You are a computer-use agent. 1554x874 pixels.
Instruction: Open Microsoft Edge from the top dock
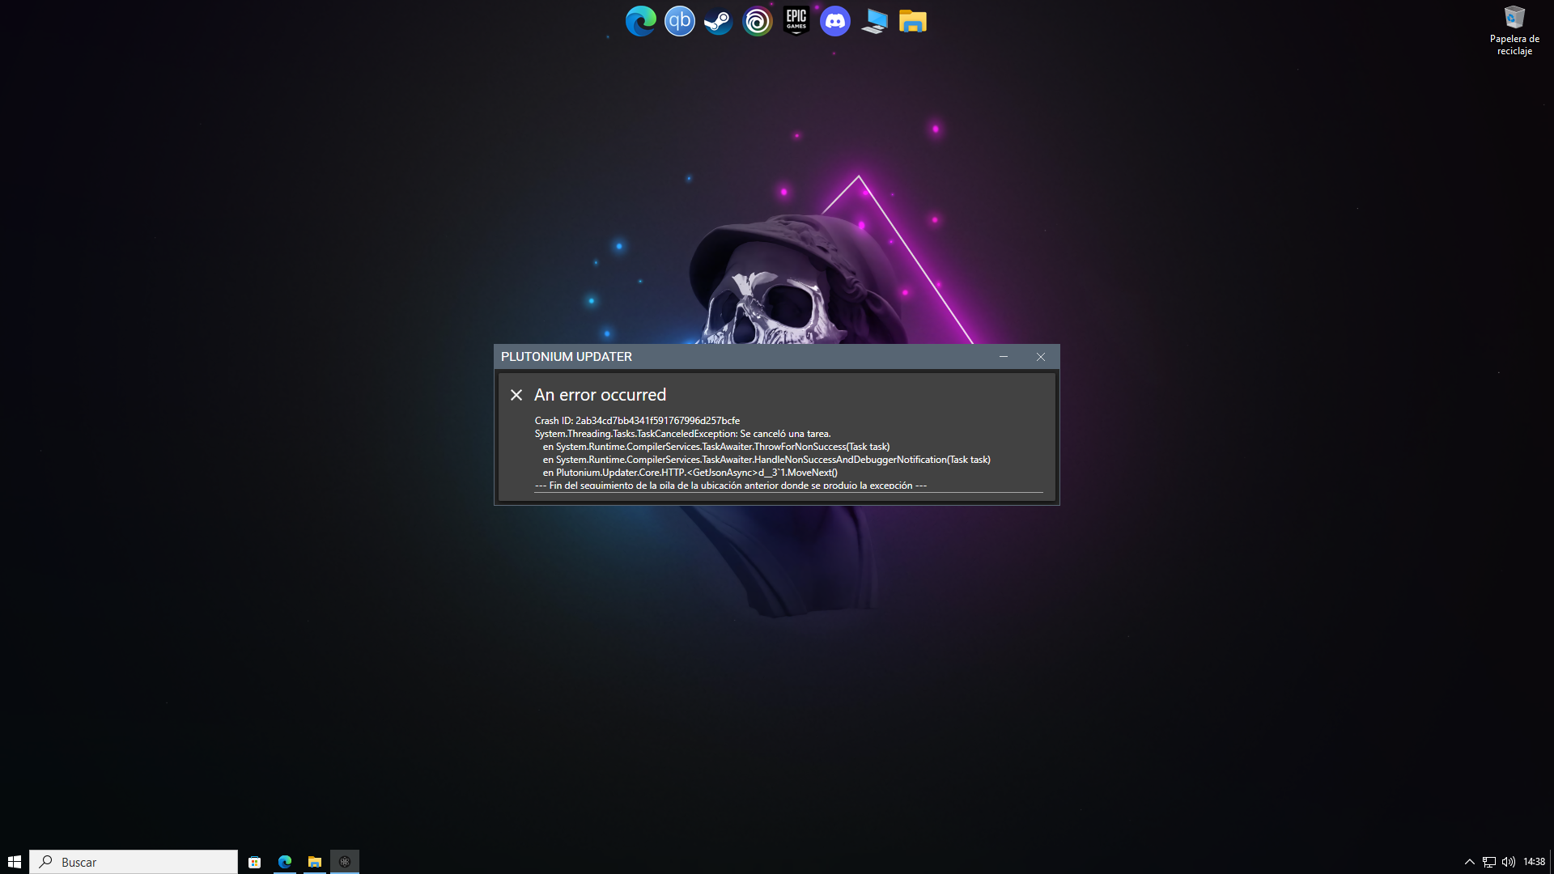coord(640,21)
